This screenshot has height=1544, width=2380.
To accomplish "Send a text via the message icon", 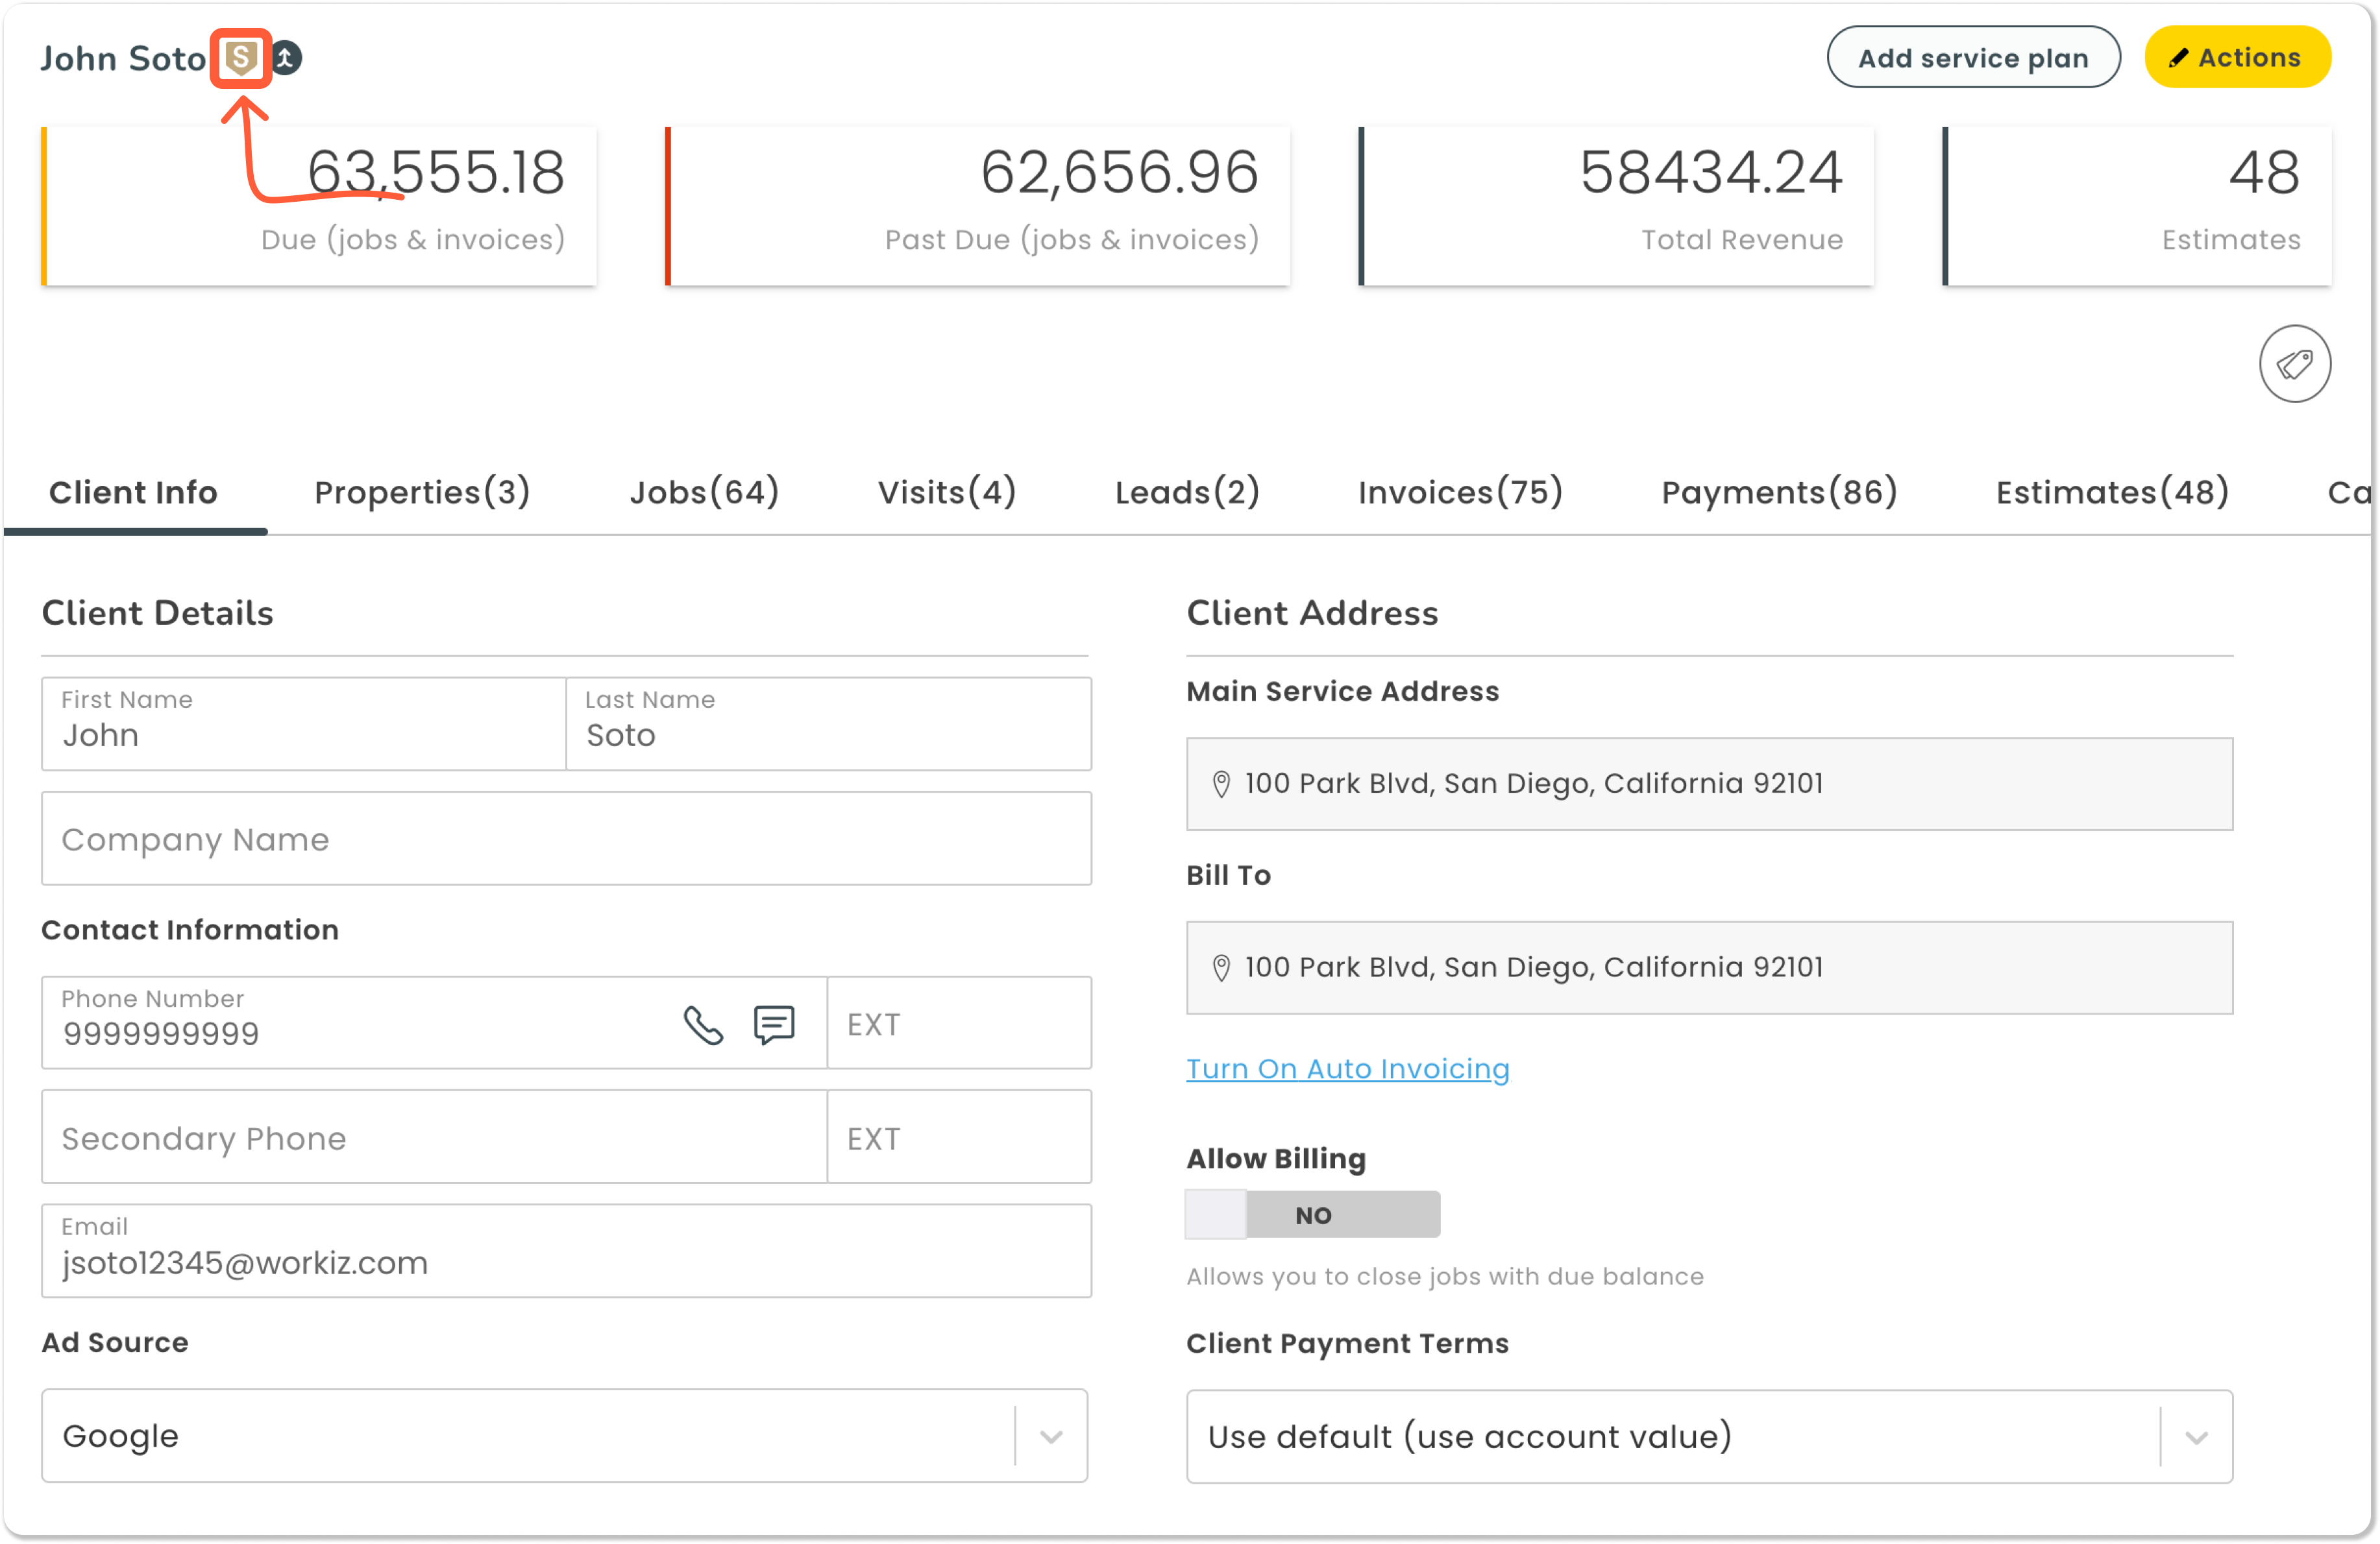I will (773, 1026).
